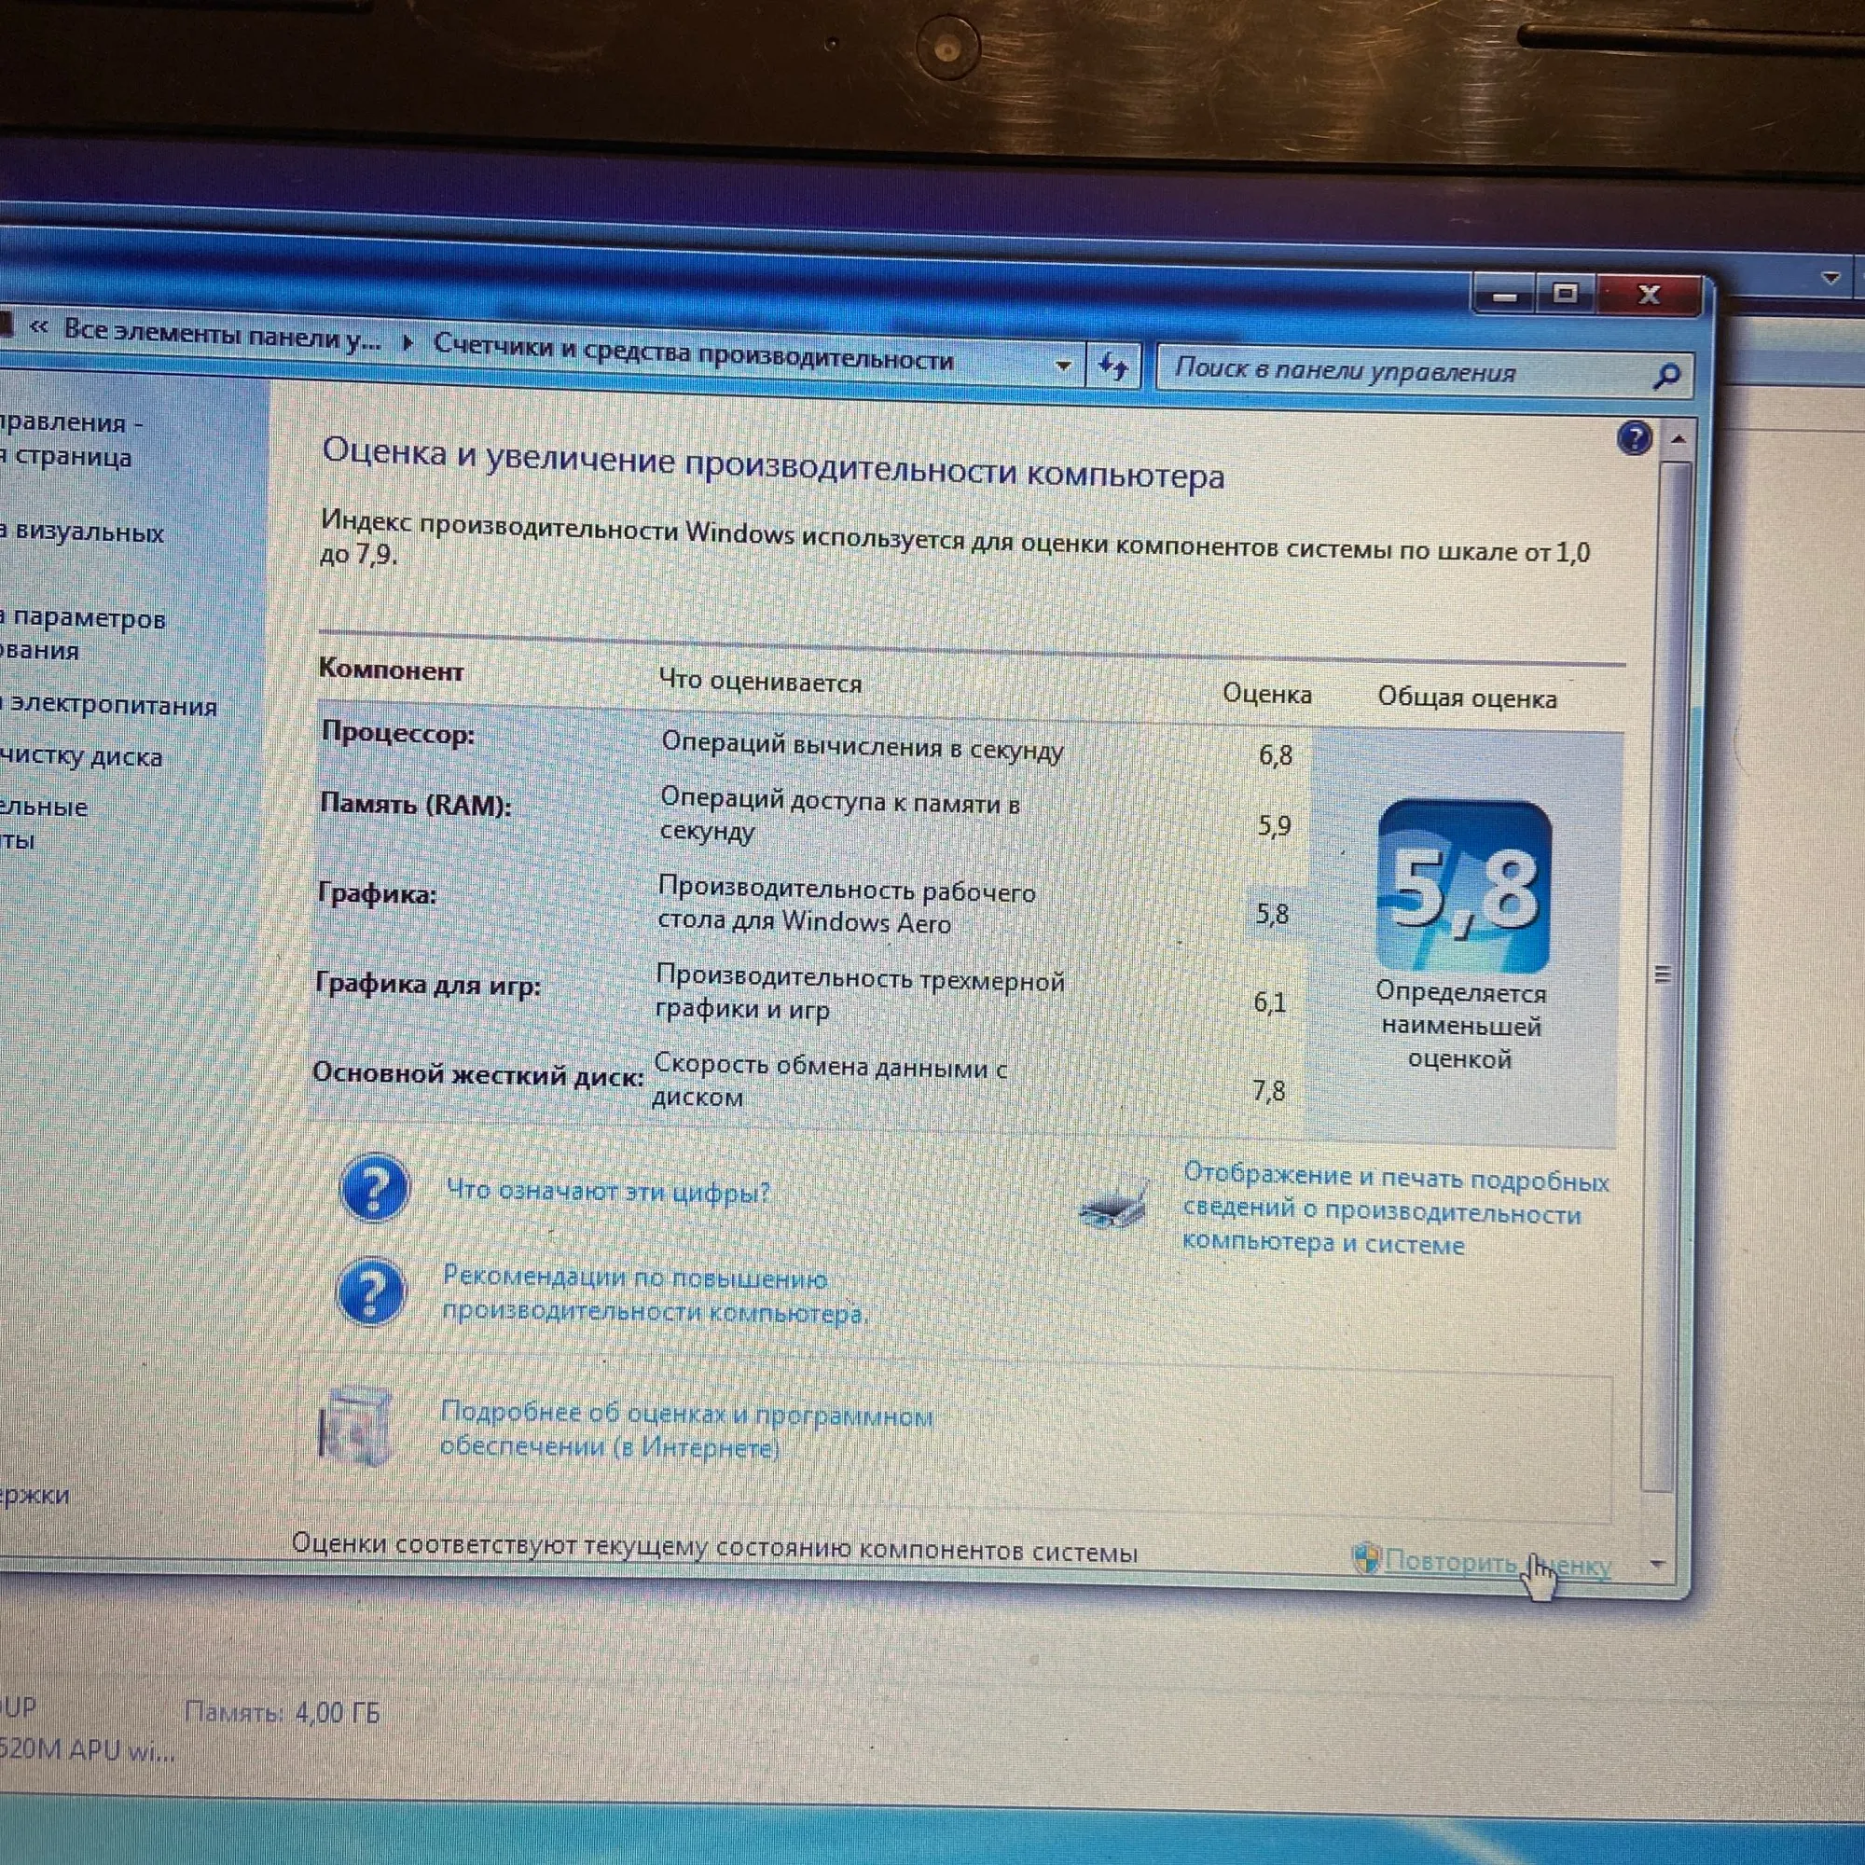
Task: Click the blue help question mark icon
Action: click(1634, 439)
